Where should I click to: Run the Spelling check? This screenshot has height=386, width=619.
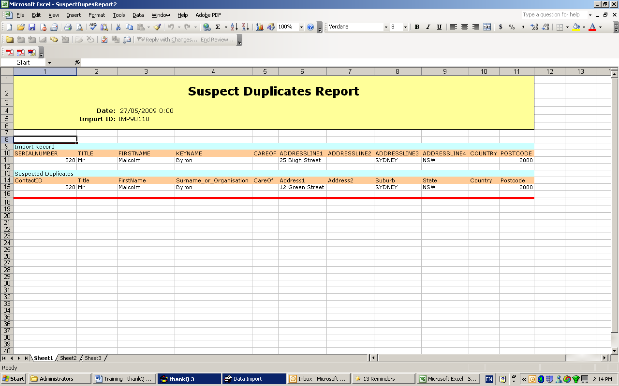pos(93,27)
